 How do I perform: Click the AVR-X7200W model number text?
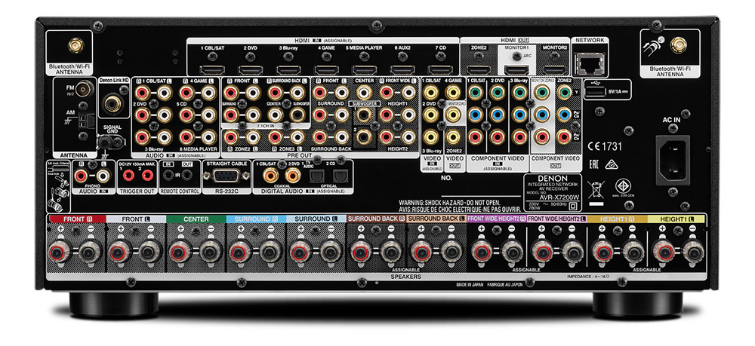(561, 197)
